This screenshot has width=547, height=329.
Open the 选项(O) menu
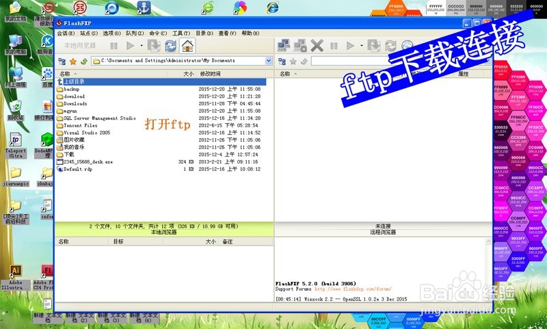coord(111,33)
